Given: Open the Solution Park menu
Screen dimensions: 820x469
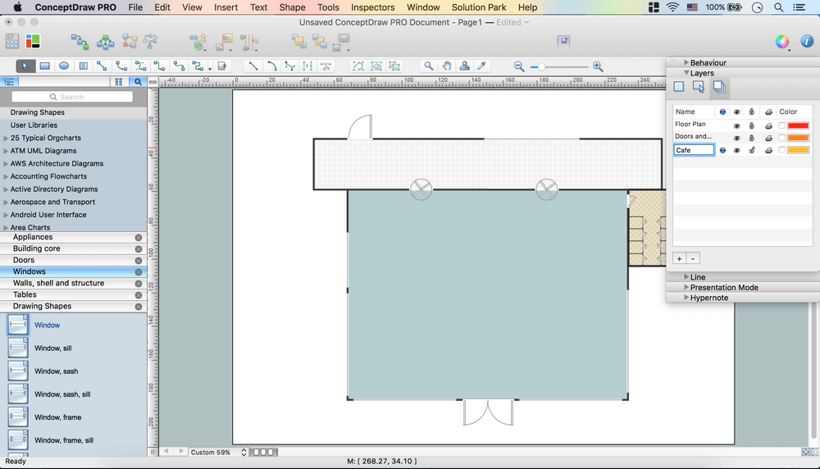Looking at the screenshot, I should point(479,7).
